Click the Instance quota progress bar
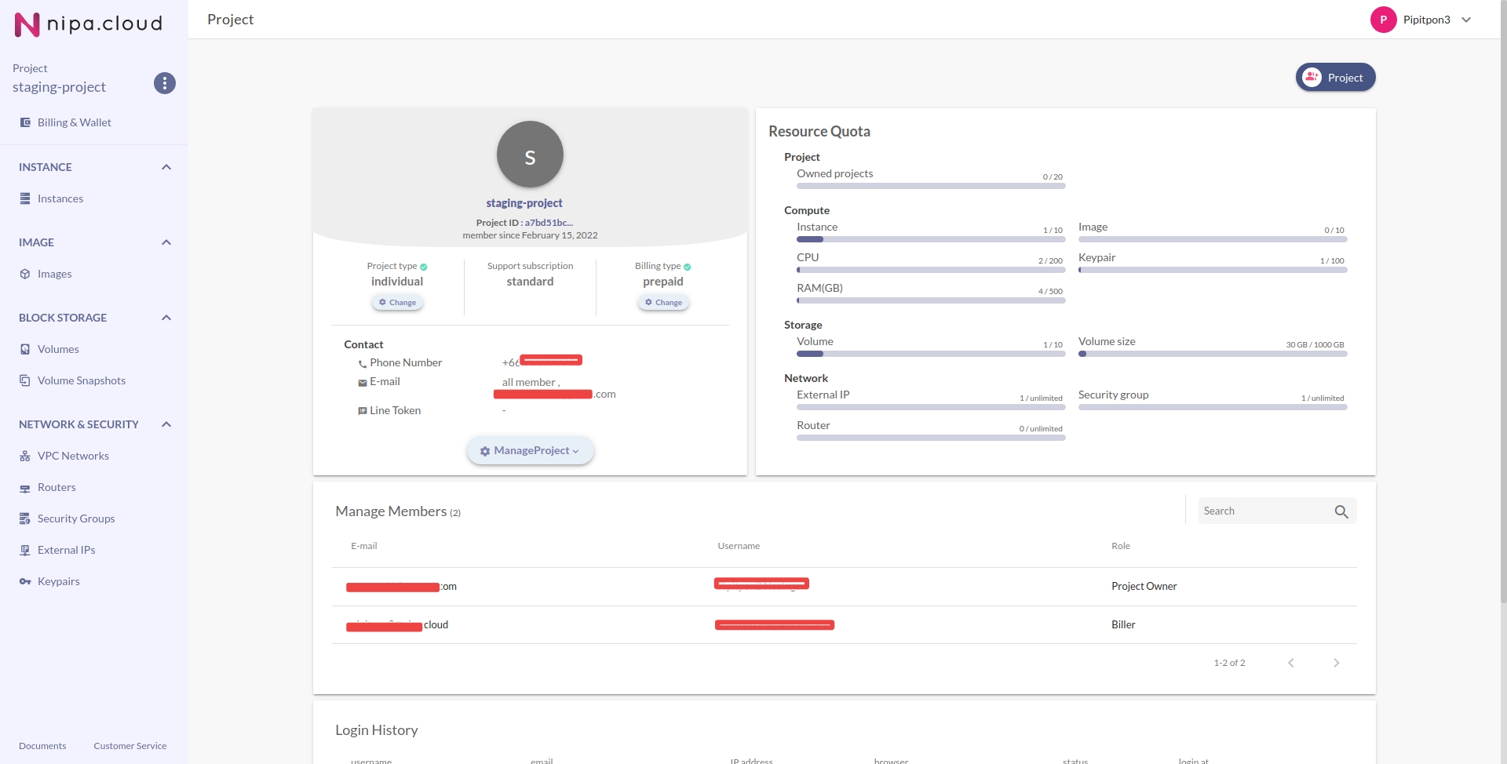 (931, 239)
